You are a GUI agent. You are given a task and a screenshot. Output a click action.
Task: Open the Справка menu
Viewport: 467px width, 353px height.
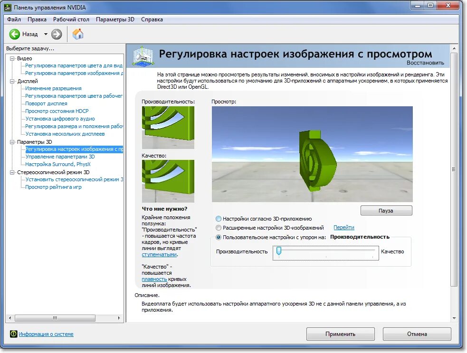click(x=152, y=19)
